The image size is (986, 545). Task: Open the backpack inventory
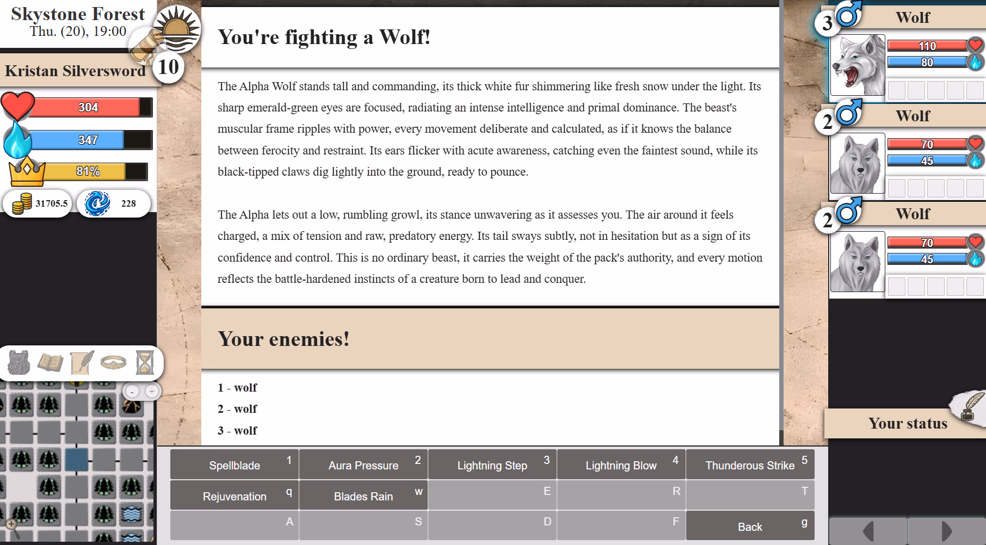point(19,363)
